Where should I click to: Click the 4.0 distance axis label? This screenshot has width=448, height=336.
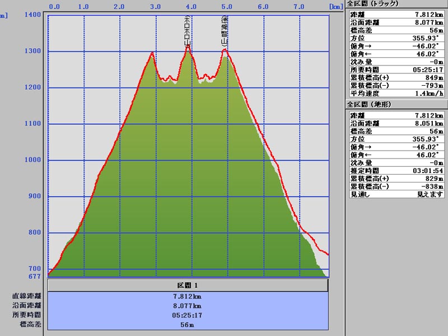click(191, 7)
